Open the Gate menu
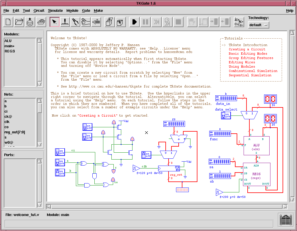Screen dimensions: 297x231 (x=86, y=11)
